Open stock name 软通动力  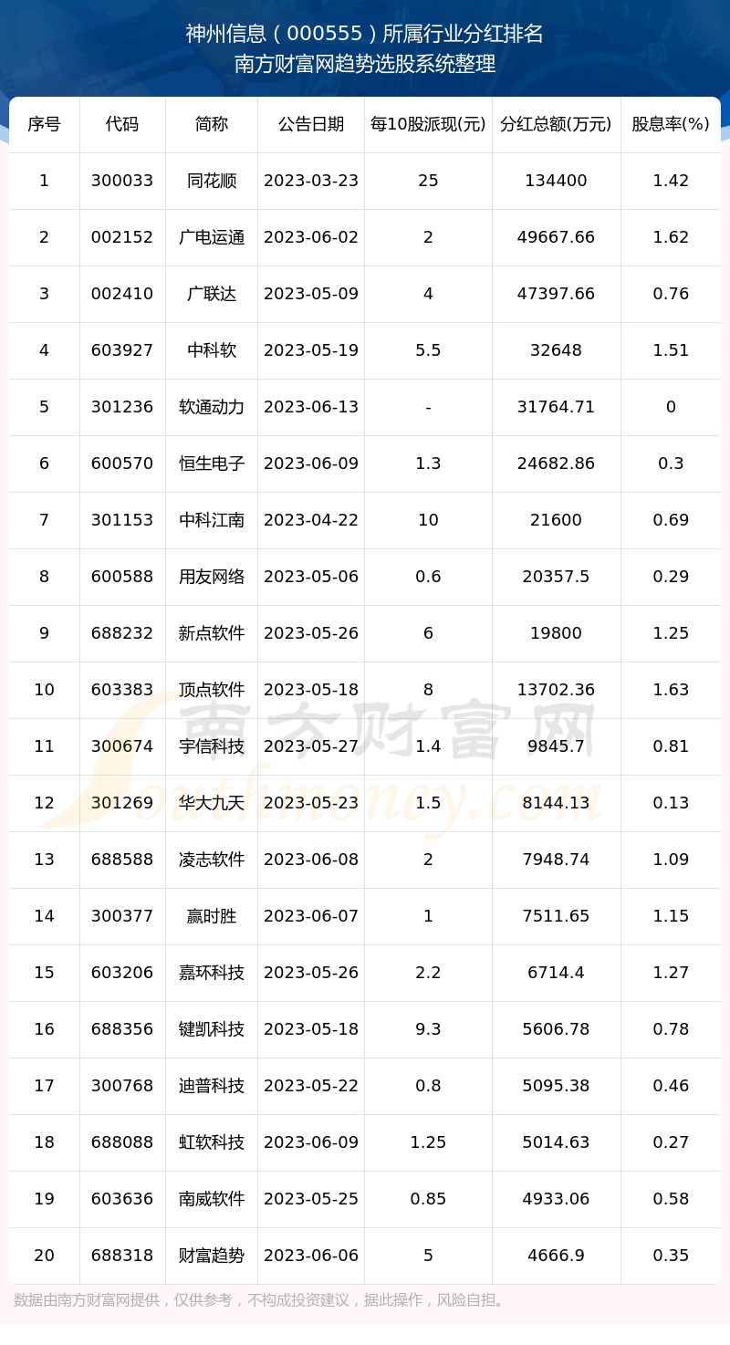212,407
